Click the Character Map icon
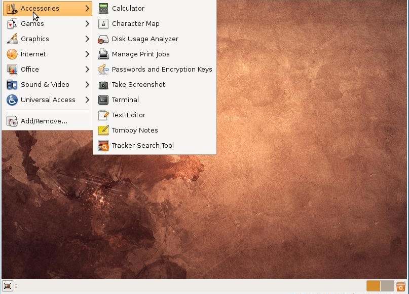Image resolution: width=409 pixels, height=294 pixels. 103,24
